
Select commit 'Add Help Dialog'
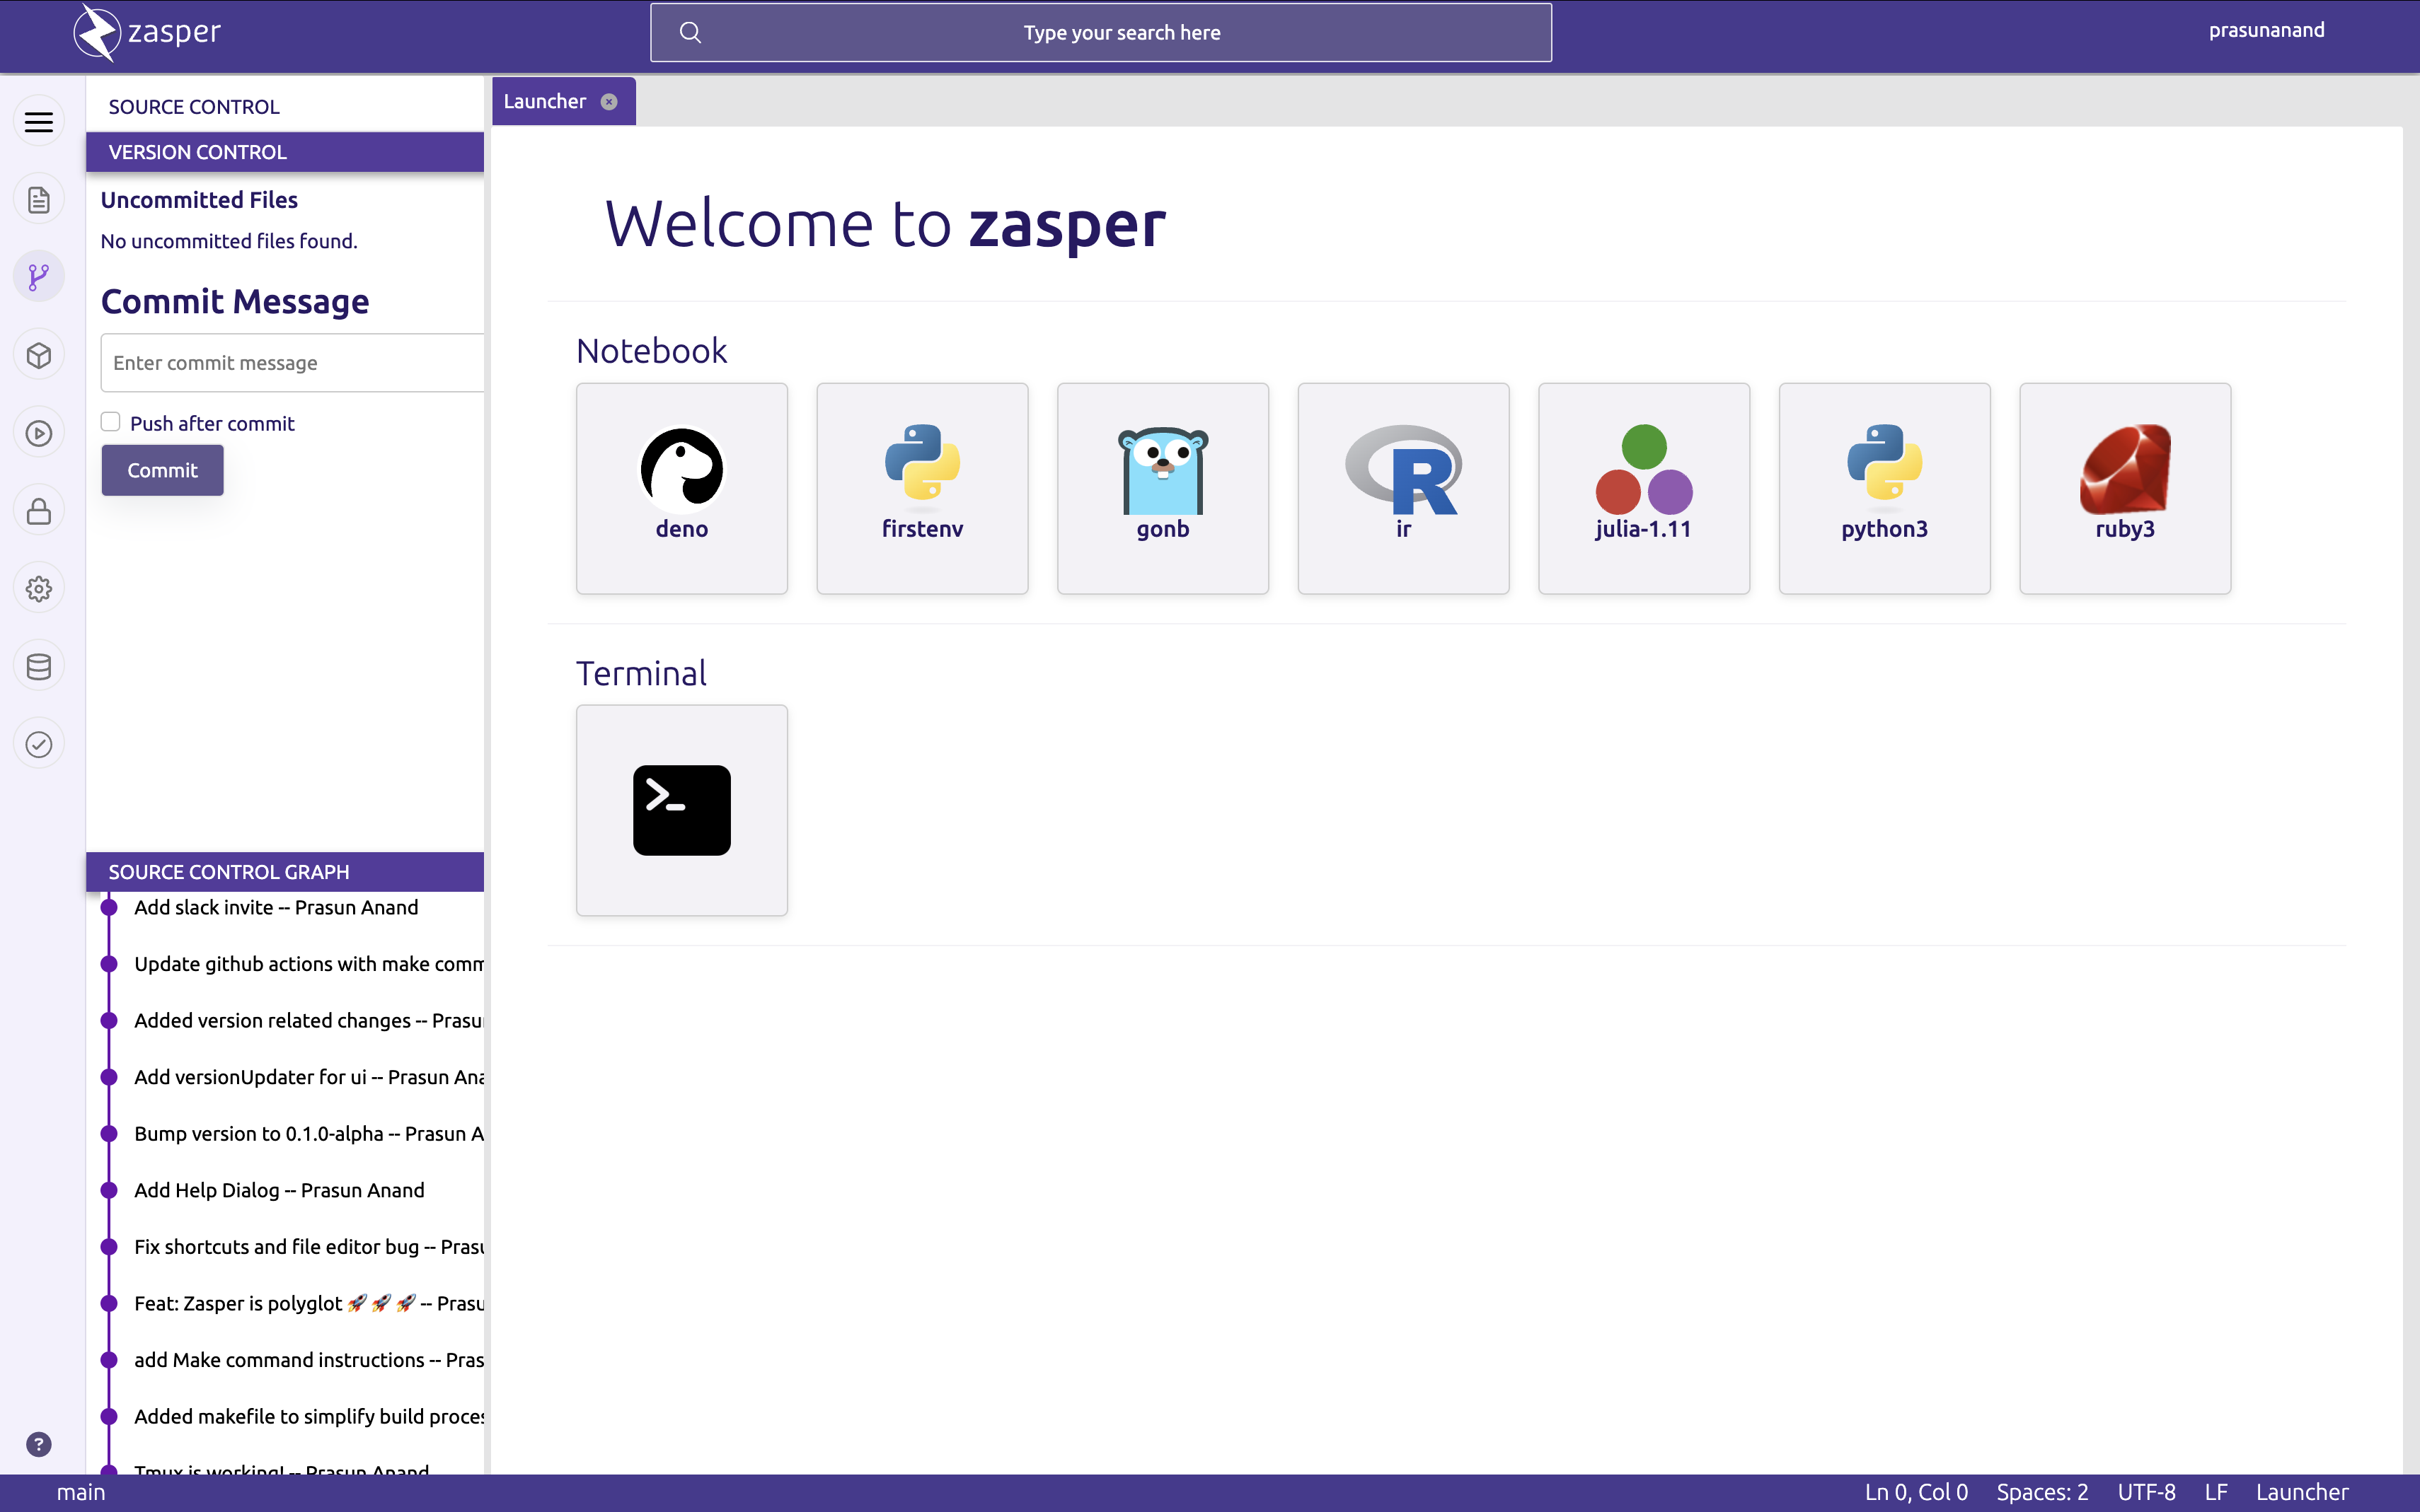coord(279,1190)
